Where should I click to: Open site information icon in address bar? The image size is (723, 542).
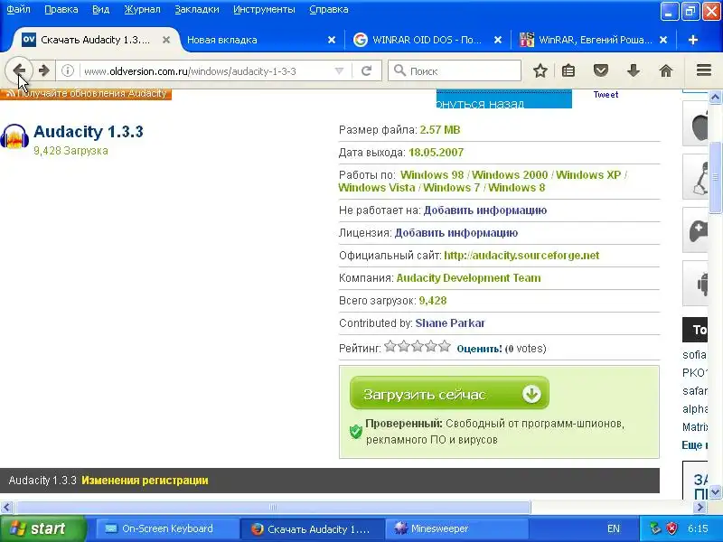coord(68,70)
